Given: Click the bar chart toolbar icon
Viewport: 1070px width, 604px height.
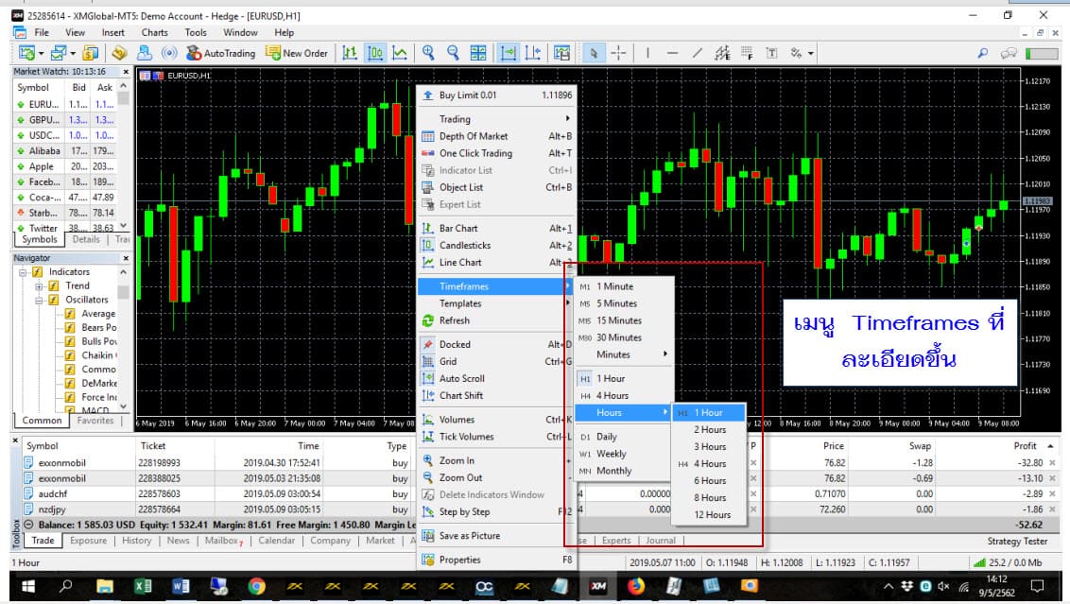Looking at the screenshot, I should [x=350, y=53].
